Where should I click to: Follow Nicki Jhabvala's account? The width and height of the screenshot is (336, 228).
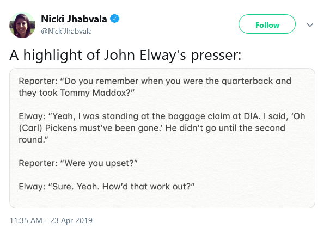click(267, 24)
